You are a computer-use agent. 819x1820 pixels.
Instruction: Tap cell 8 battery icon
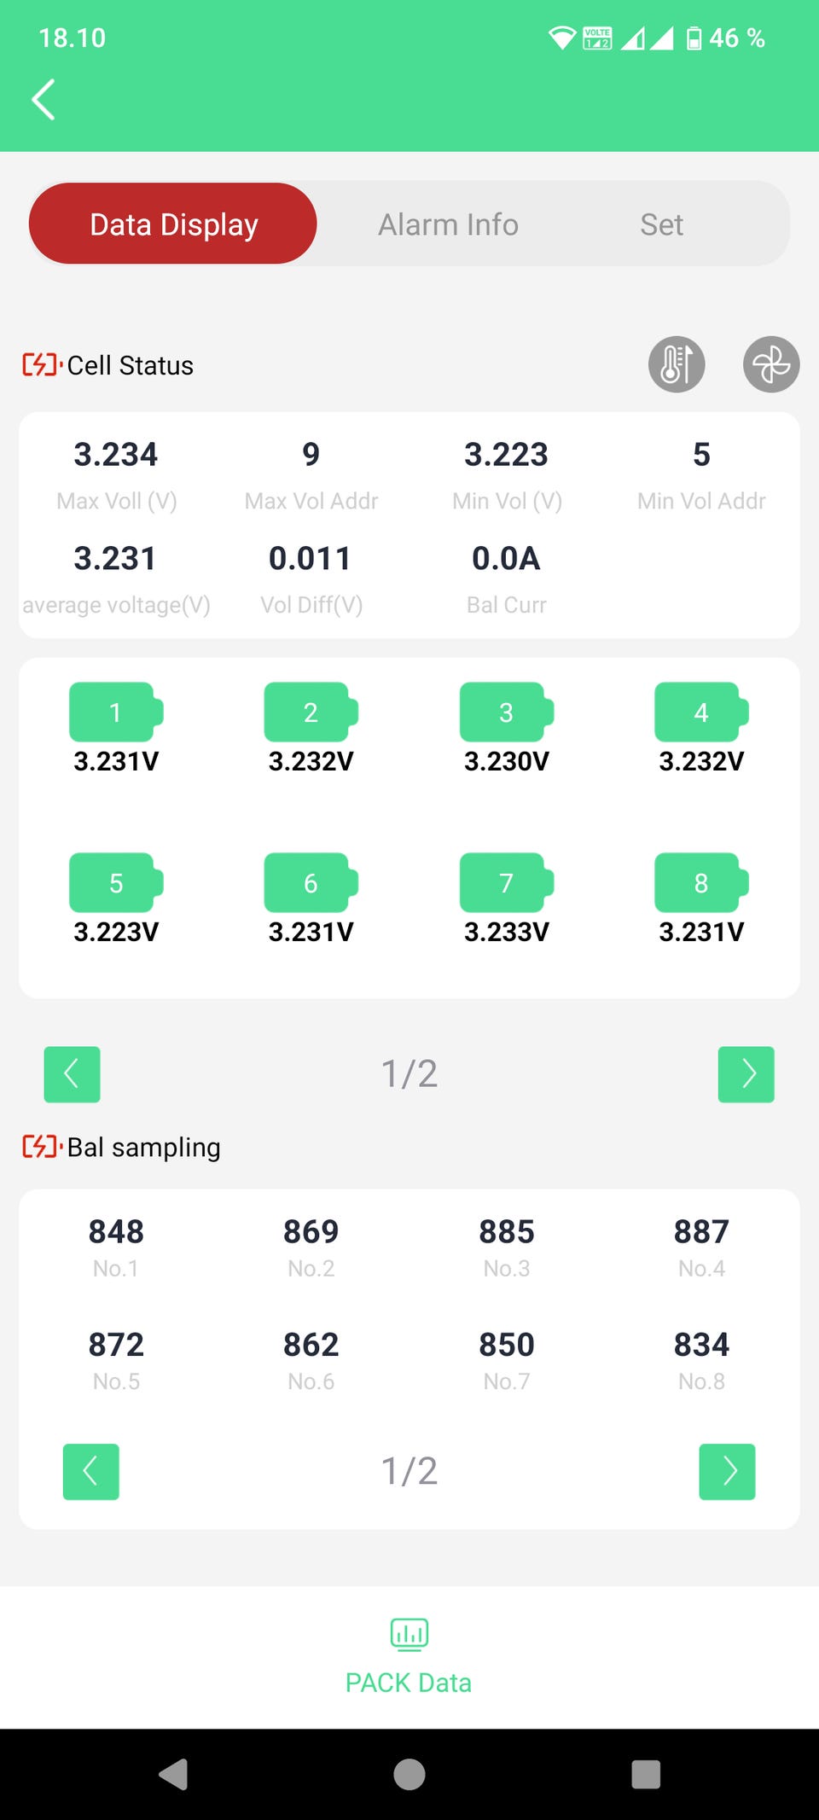[701, 882]
